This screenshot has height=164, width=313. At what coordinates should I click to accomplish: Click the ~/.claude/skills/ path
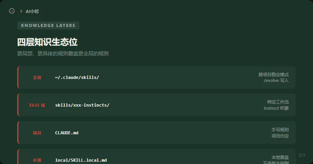pyautogui.click(x=77, y=77)
